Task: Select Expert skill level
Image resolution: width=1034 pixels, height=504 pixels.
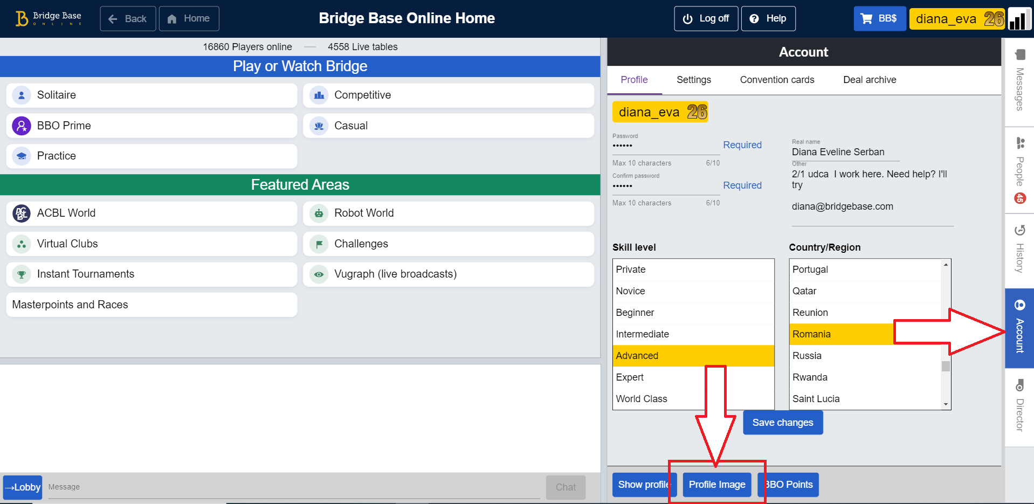Action: [x=693, y=377]
